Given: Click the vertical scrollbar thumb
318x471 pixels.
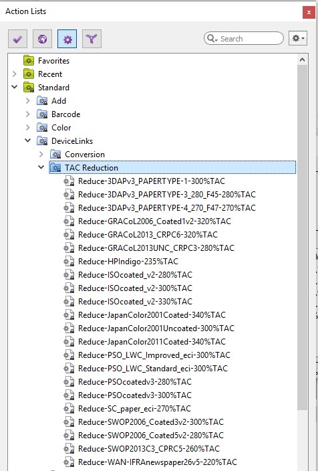Looking at the screenshot, I should point(302,238).
